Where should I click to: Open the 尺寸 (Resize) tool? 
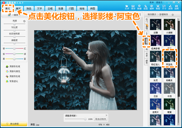tap(164, 7)
